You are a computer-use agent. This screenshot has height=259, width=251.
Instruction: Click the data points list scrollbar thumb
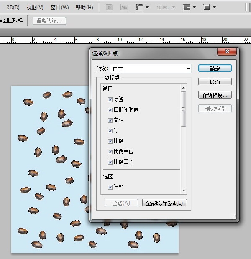183,109
